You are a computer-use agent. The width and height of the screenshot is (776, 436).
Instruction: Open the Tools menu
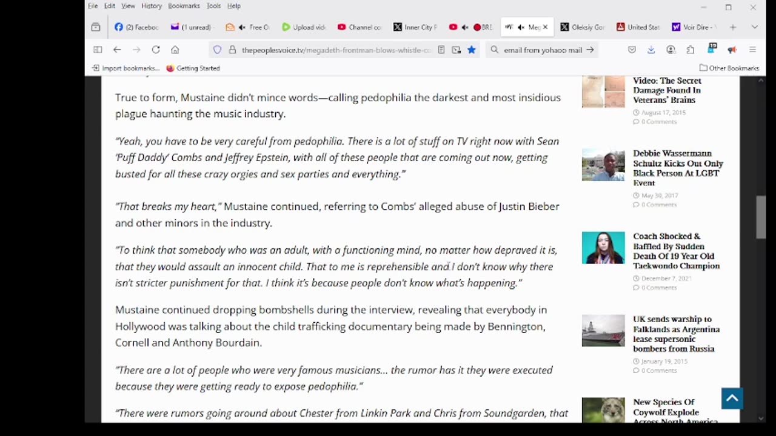(x=213, y=6)
